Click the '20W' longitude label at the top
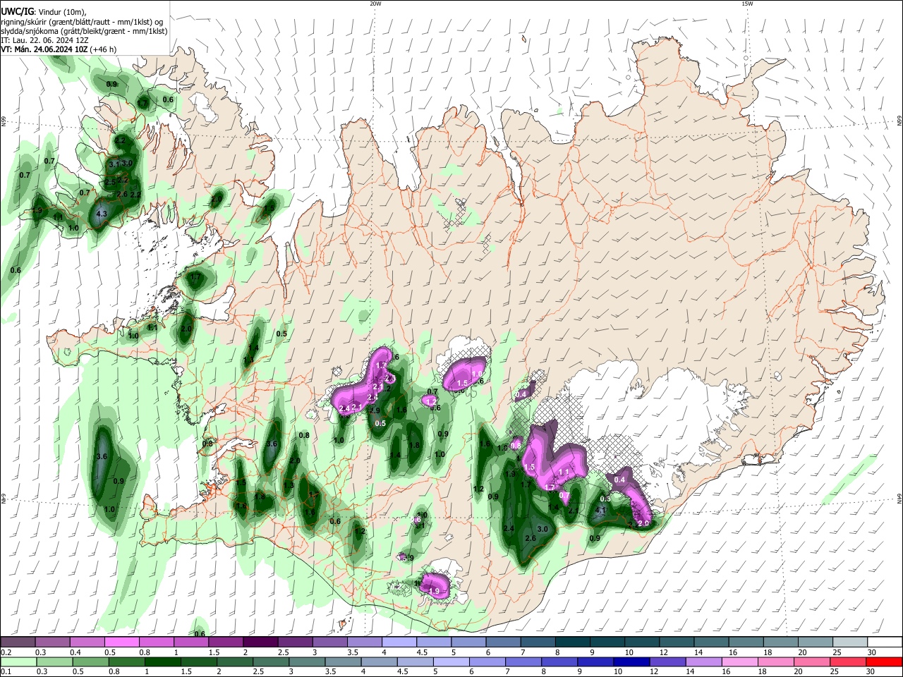 click(375, 4)
